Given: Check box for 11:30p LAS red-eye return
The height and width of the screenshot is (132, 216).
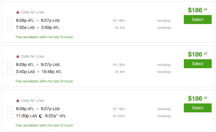Looking at the screenshot, I should coord(10,116).
